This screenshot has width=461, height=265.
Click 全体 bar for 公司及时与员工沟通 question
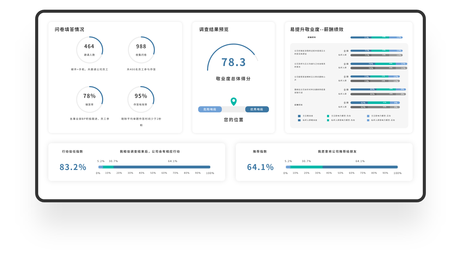379,64
